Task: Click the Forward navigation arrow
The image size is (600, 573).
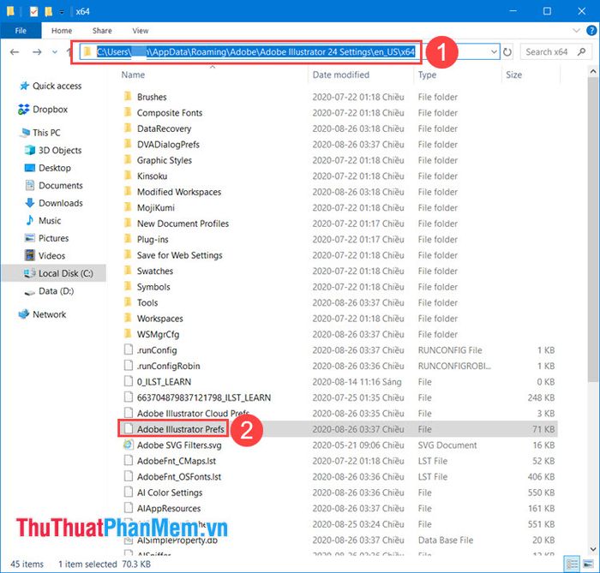Action: tap(37, 51)
